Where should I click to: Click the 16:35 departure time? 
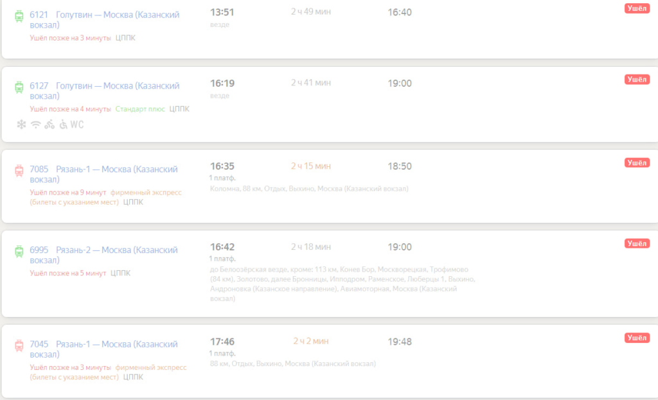[x=222, y=166]
